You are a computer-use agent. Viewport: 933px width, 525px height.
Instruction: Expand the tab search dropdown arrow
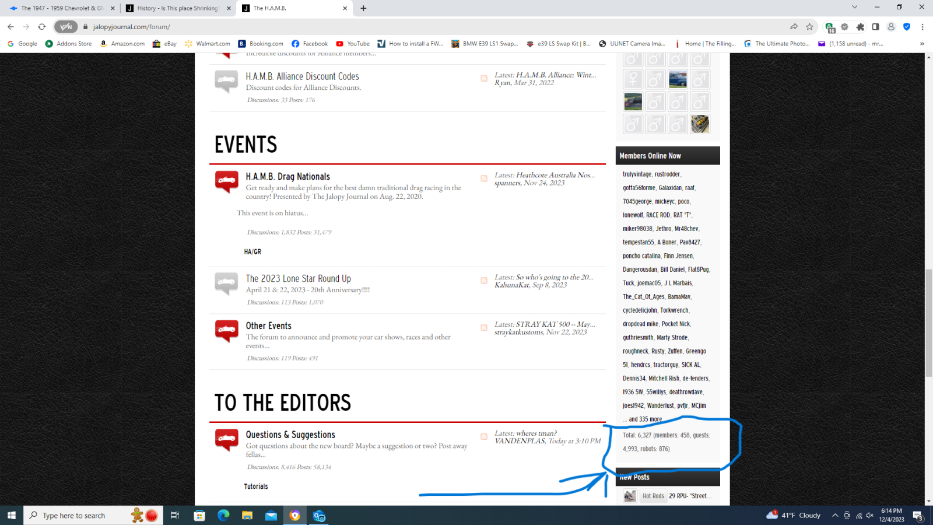pos(854,8)
